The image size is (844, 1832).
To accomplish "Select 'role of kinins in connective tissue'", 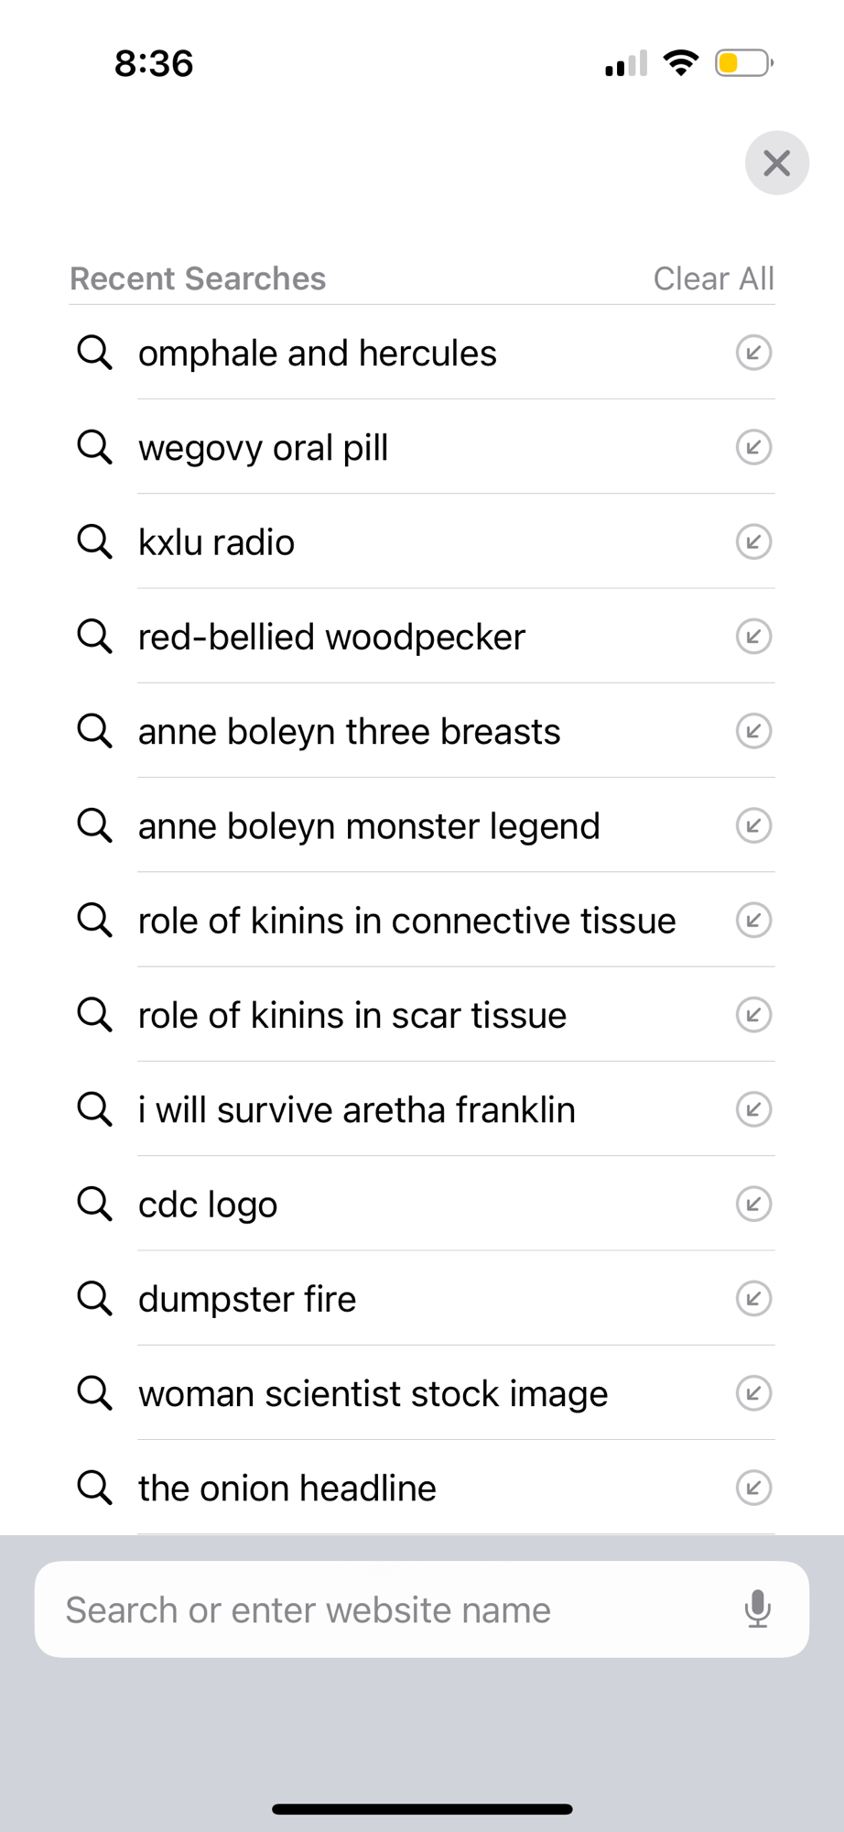I will click(406, 921).
